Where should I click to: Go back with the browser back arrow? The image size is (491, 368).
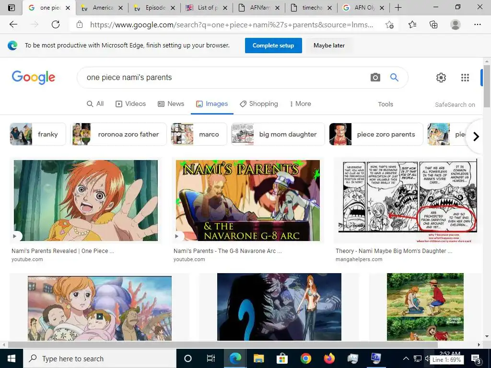13,24
